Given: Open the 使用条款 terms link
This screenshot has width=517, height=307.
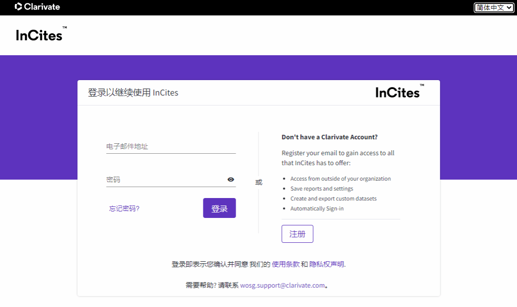Looking at the screenshot, I should tap(285, 264).
